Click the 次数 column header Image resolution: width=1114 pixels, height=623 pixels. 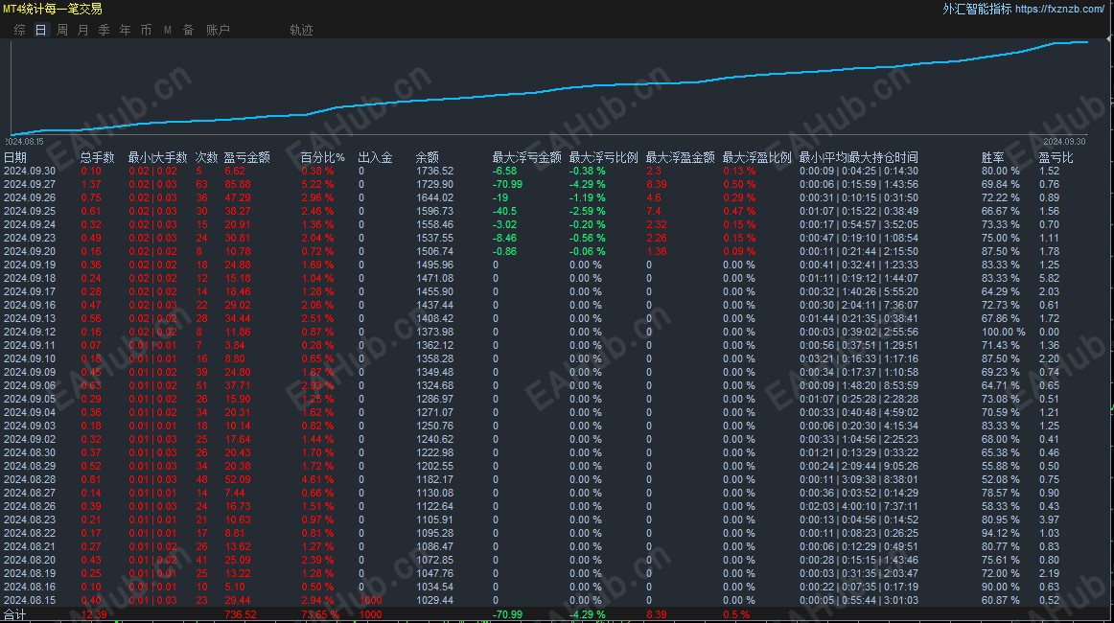pos(207,157)
